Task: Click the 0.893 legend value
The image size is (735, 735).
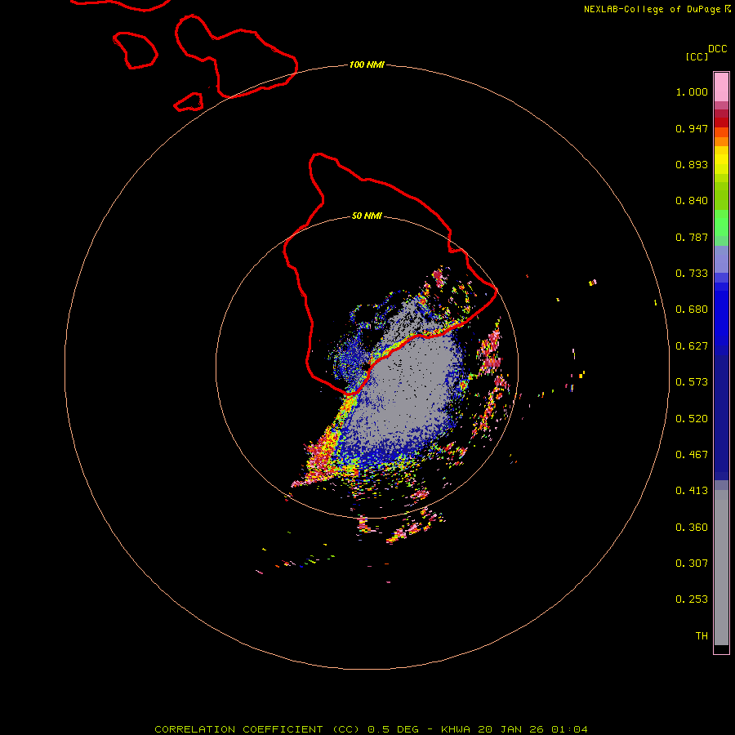Action: coord(692,164)
